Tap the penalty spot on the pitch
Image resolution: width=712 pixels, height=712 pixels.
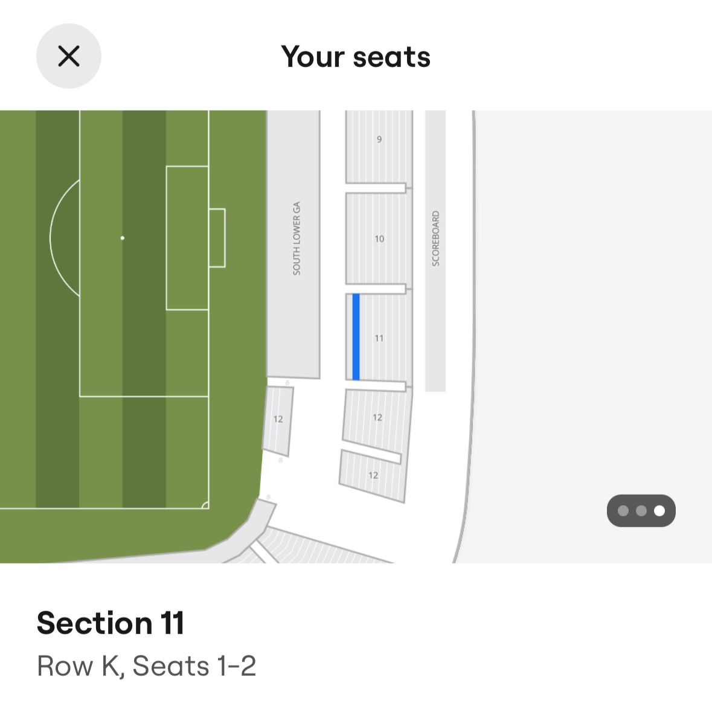pyautogui.click(x=123, y=238)
